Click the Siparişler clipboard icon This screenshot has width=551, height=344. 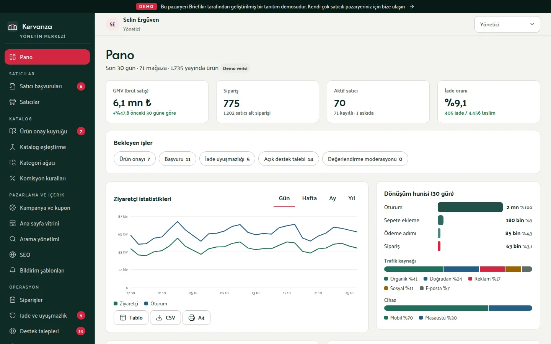pyautogui.click(x=13, y=300)
